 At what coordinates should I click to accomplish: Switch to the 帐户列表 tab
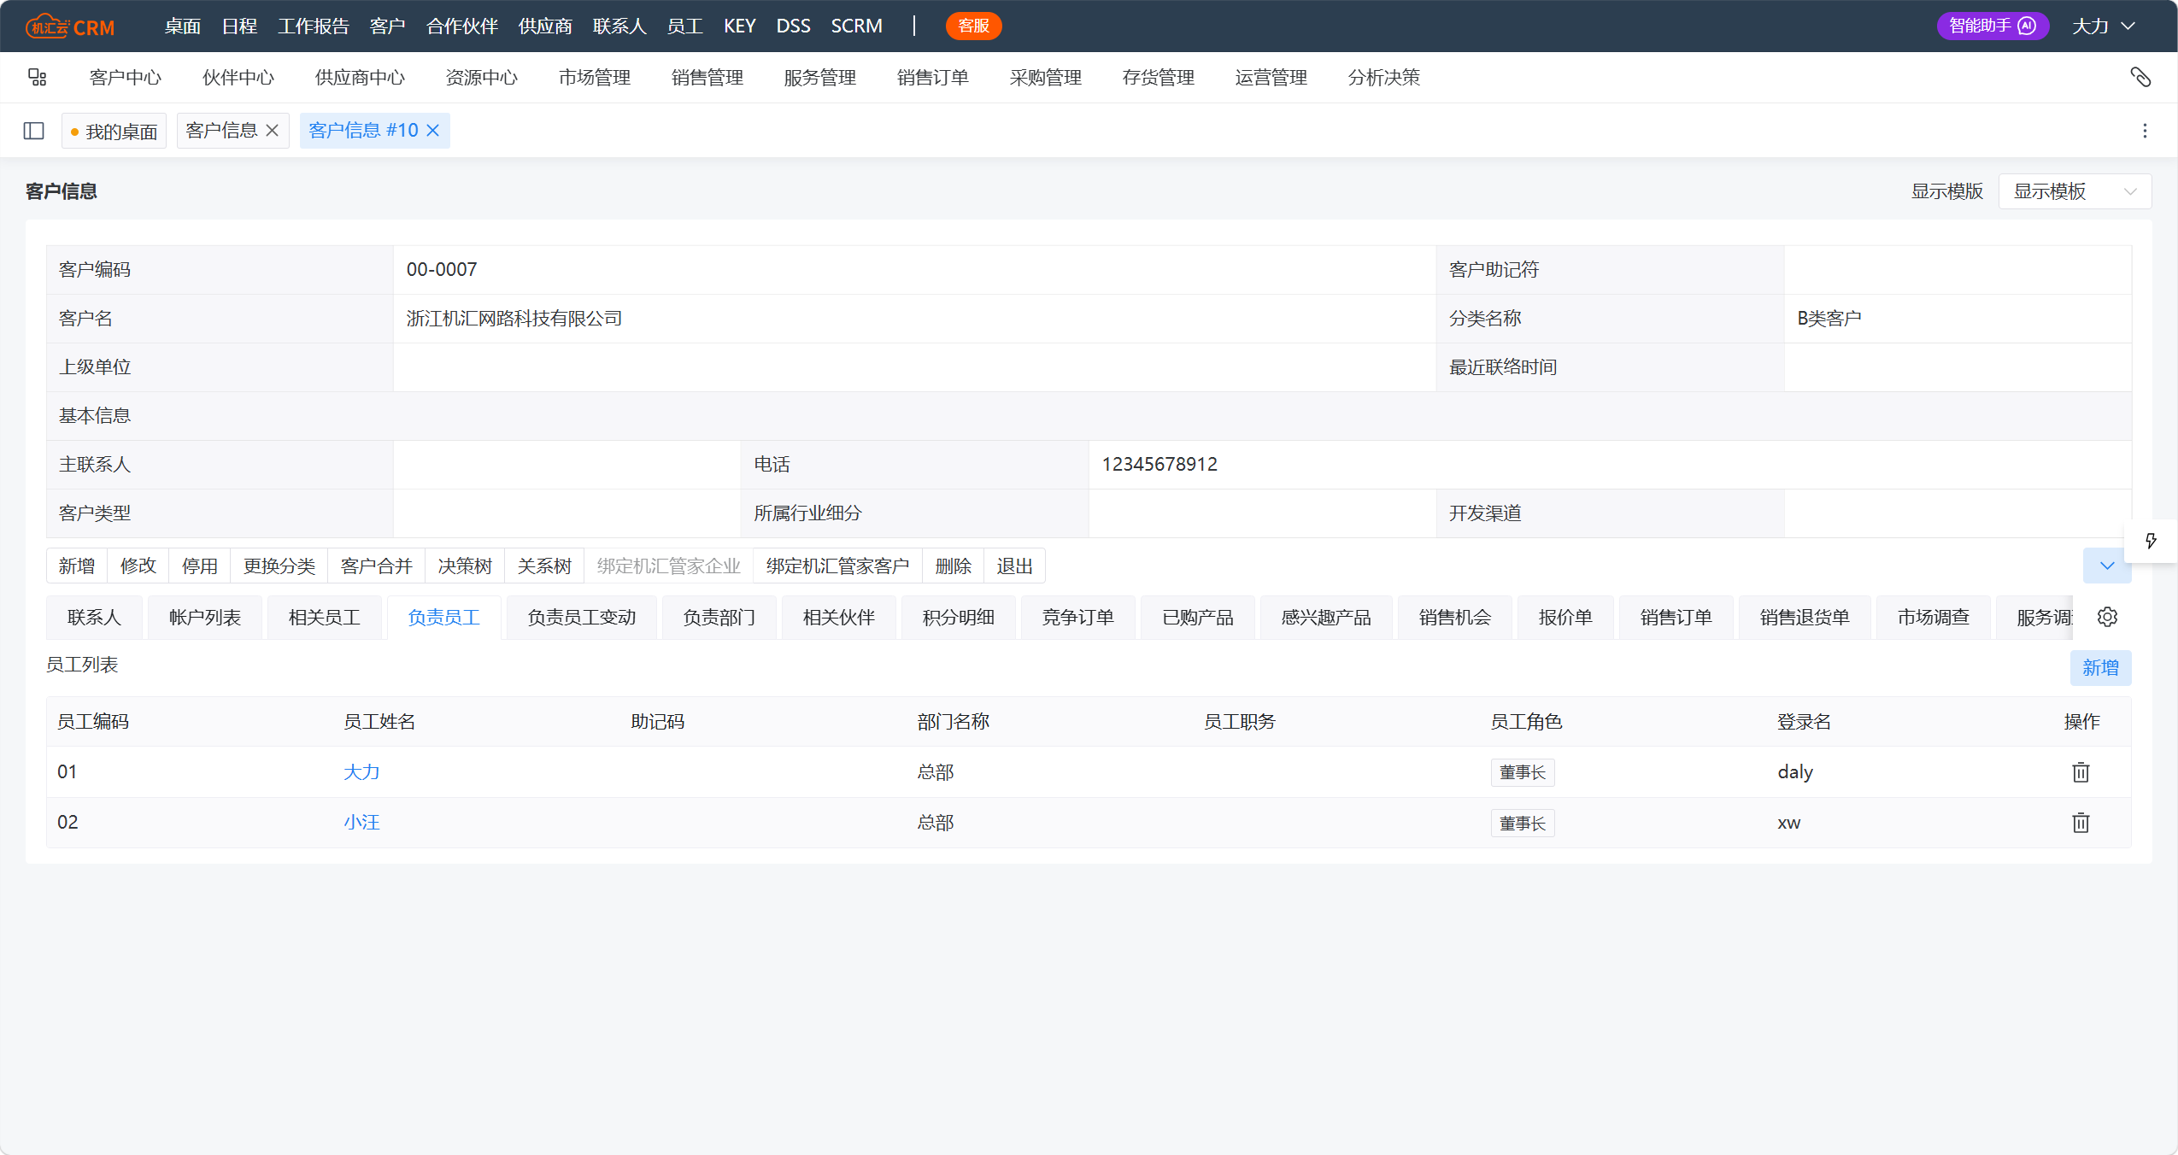click(x=205, y=618)
